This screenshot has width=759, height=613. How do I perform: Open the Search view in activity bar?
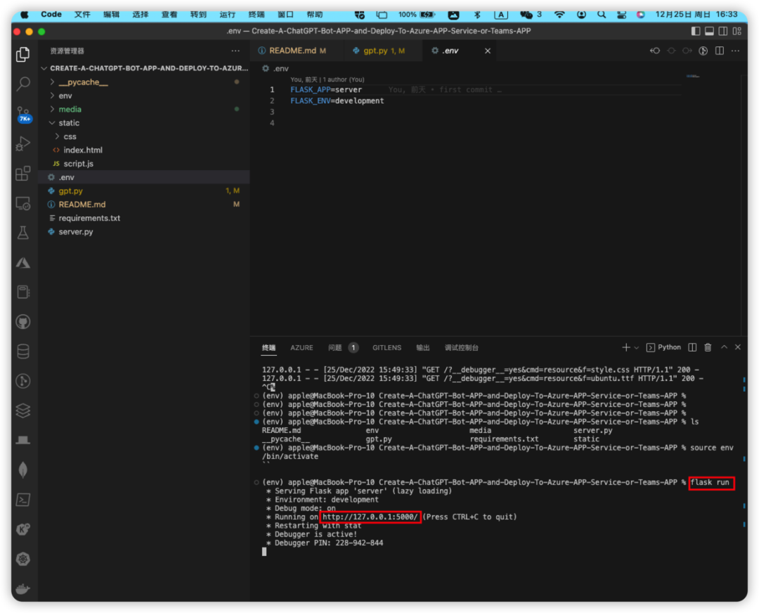22,84
